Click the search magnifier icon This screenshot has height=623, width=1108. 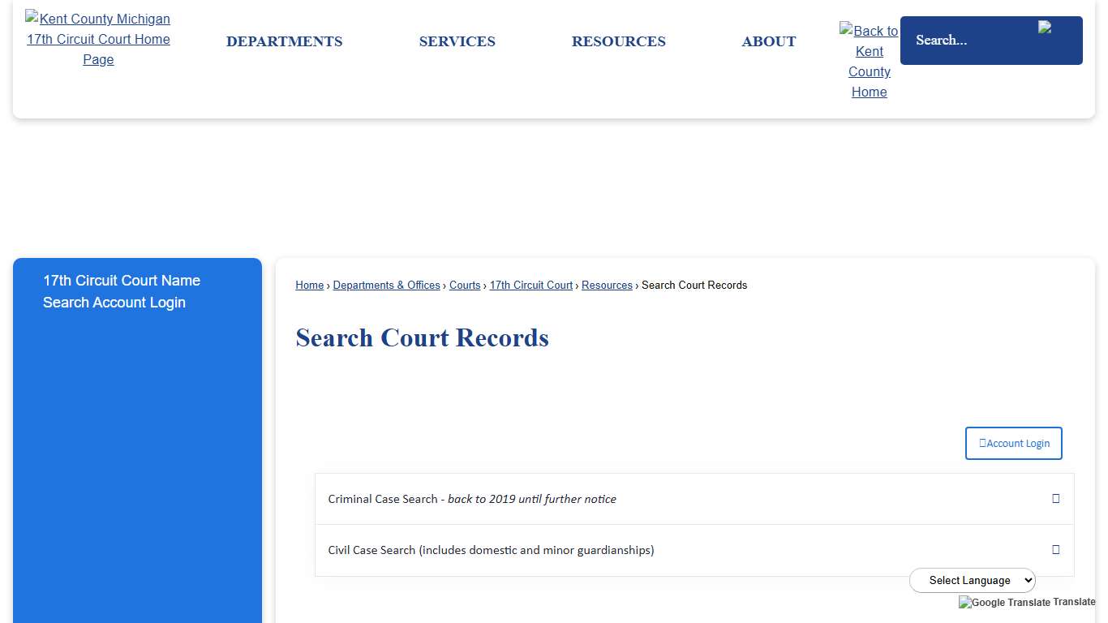point(1046,27)
